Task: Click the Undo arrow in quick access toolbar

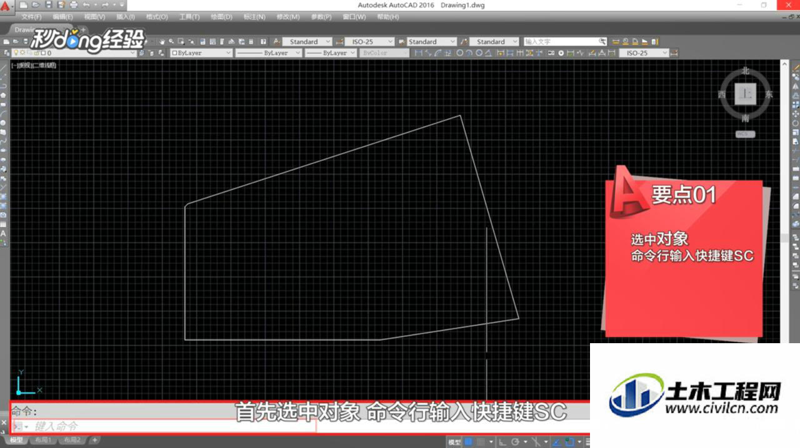Action: click(86, 5)
